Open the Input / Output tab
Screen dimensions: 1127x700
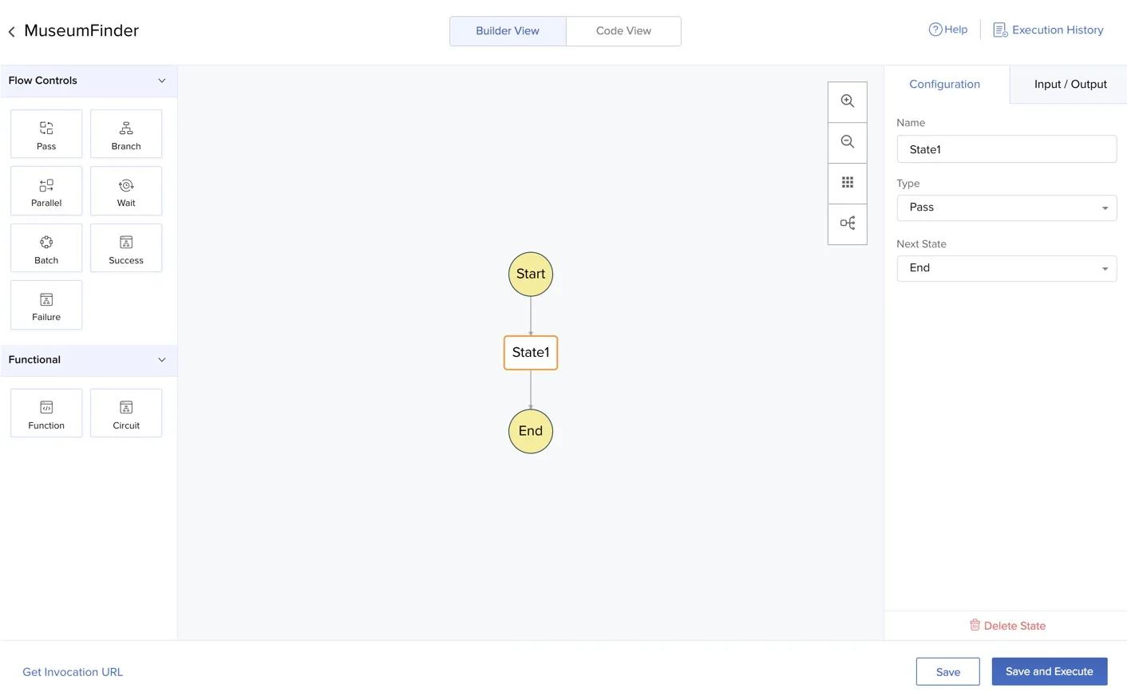1070,85
